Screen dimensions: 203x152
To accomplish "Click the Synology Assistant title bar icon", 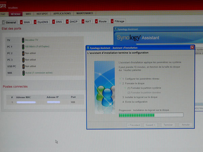I will coord(115,29).
